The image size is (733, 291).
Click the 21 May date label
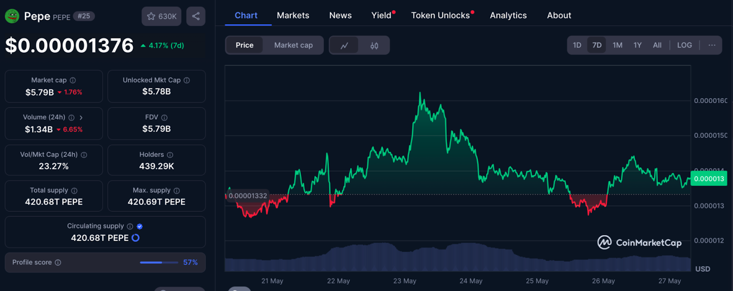click(272, 281)
